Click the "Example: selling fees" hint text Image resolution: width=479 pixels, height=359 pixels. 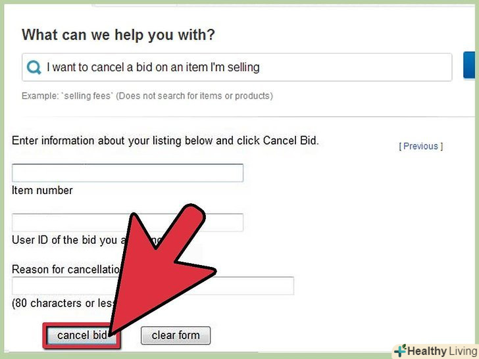[64, 96]
